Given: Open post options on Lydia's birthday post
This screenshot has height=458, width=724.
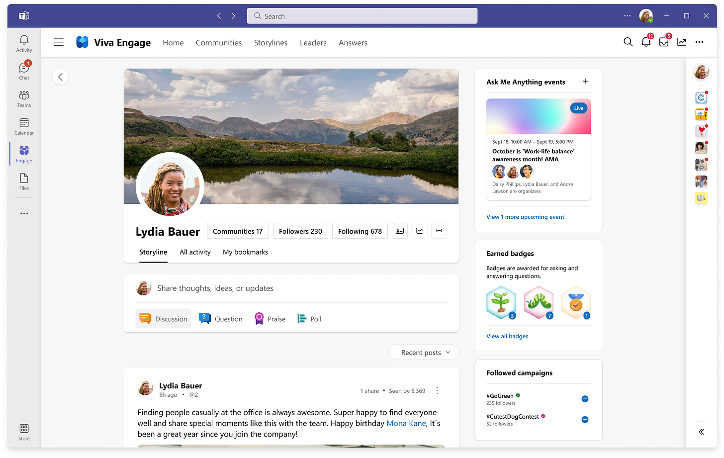Looking at the screenshot, I should pyautogui.click(x=437, y=390).
